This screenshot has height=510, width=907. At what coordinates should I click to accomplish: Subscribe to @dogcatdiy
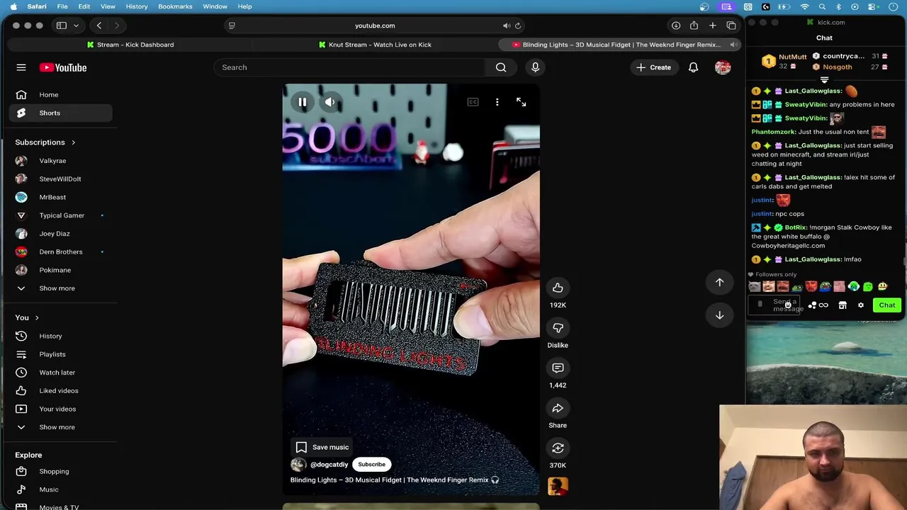[371, 465]
